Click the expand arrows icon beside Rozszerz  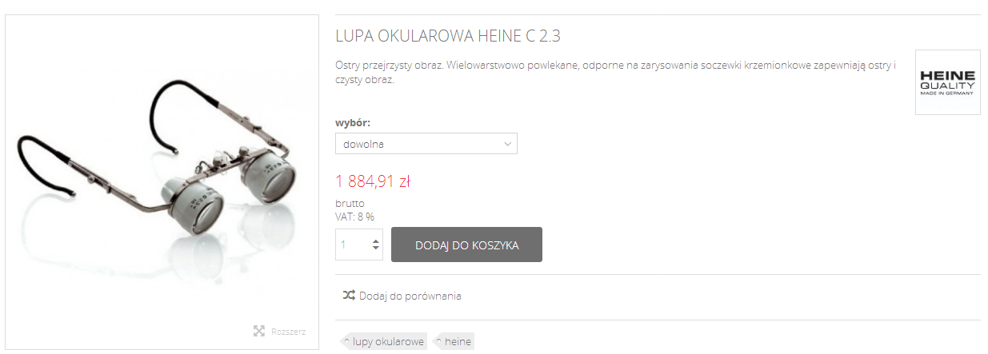click(x=258, y=331)
